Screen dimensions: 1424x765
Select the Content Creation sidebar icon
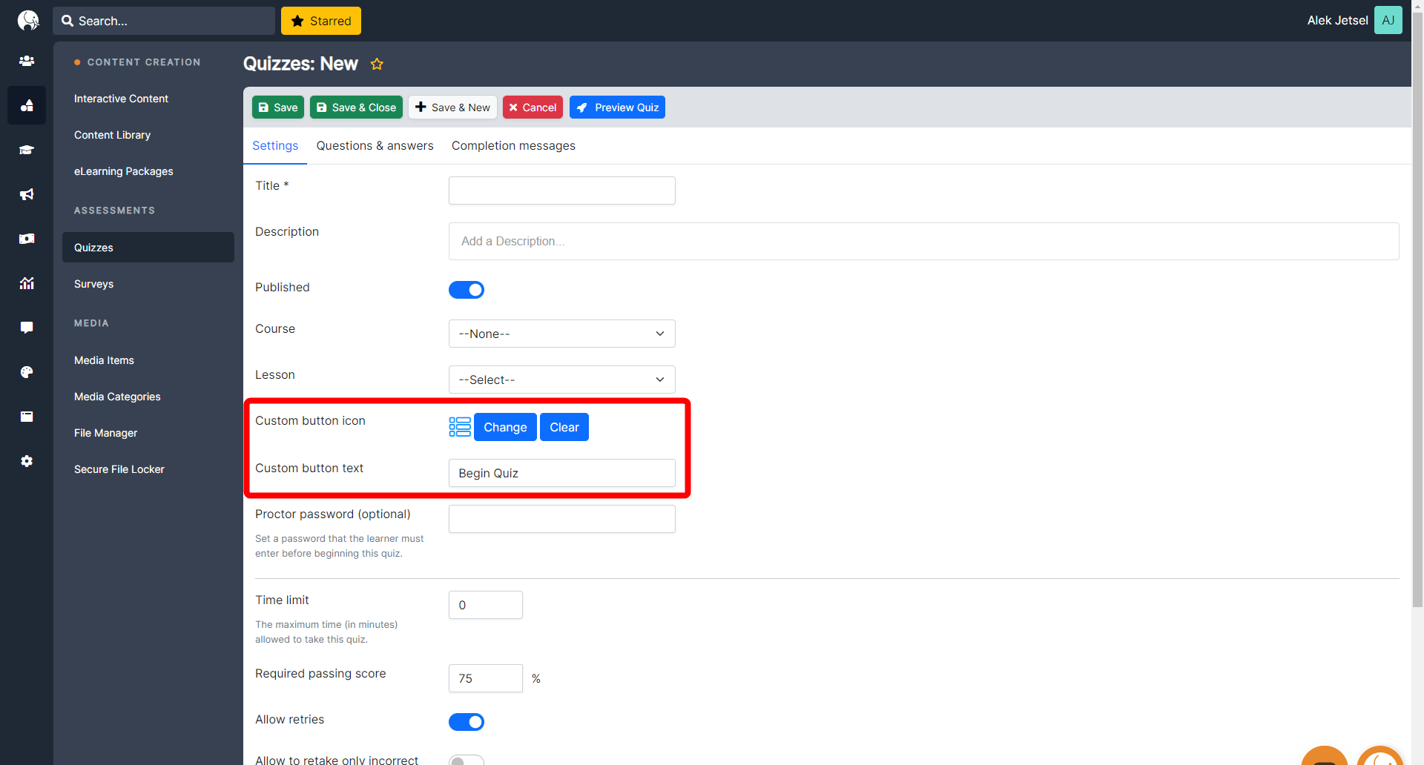click(x=27, y=105)
